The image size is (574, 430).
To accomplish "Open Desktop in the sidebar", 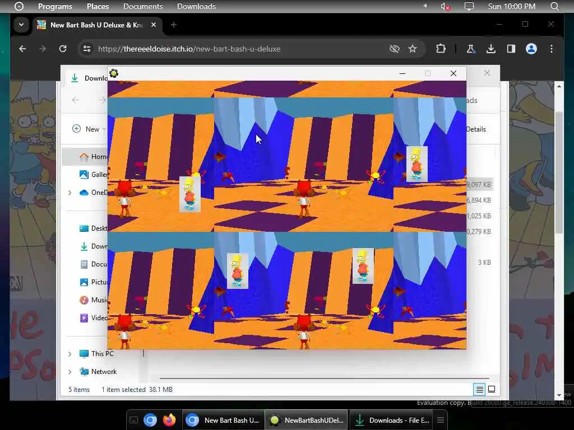I will click(94, 228).
